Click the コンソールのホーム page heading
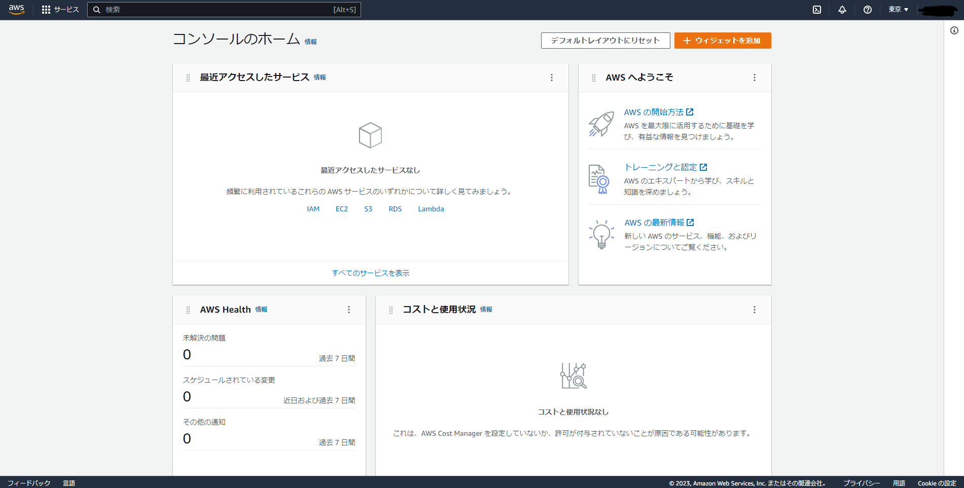Image resolution: width=964 pixels, height=488 pixels. pos(236,39)
